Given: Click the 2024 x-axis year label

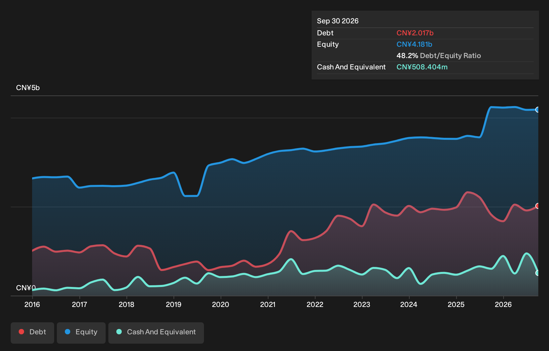Looking at the screenshot, I should click(409, 304).
